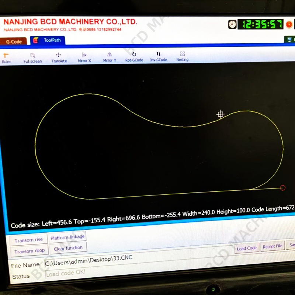Click the orange timer icon
This screenshot has height=295, width=295.
[x=289, y=24]
